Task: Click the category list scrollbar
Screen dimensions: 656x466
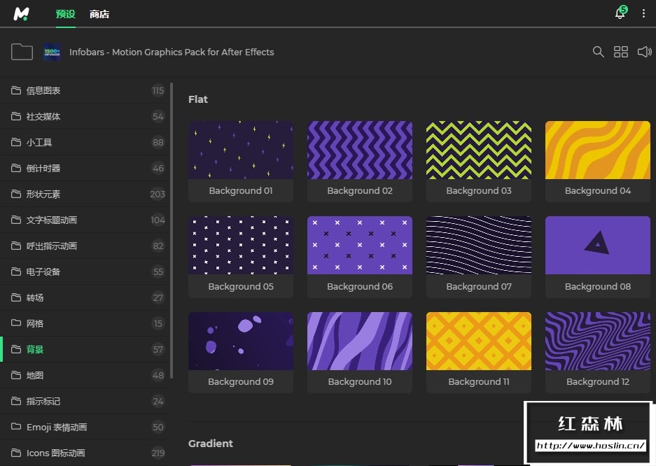Action: (x=172, y=231)
